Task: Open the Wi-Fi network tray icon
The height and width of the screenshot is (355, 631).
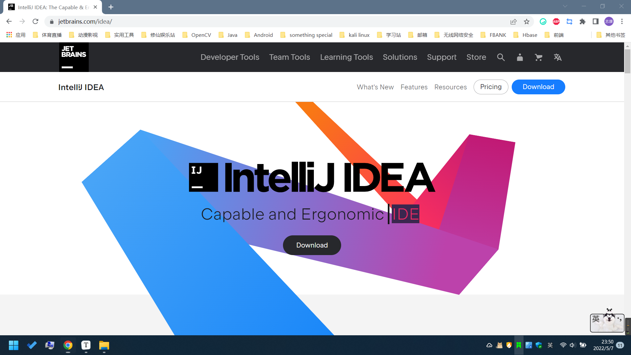Action: tap(563, 345)
